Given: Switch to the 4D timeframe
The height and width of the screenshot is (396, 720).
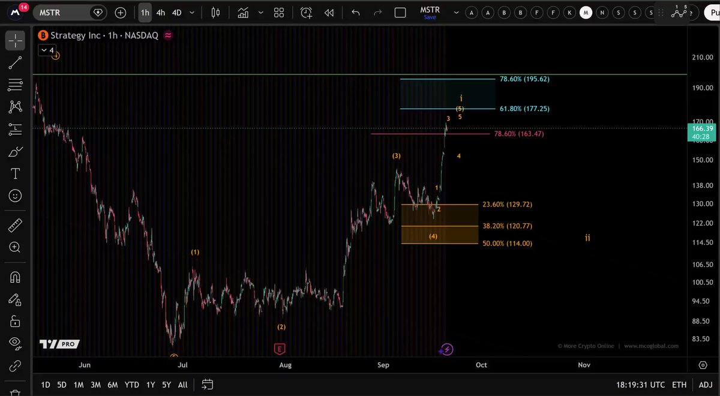Looking at the screenshot, I should click(177, 12).
